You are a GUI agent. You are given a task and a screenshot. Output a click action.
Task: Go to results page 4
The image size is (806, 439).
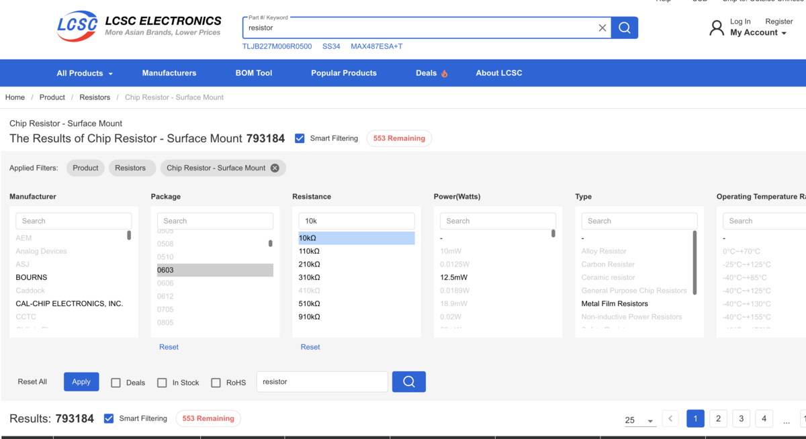pyautogui.click(x=764, y=419)
